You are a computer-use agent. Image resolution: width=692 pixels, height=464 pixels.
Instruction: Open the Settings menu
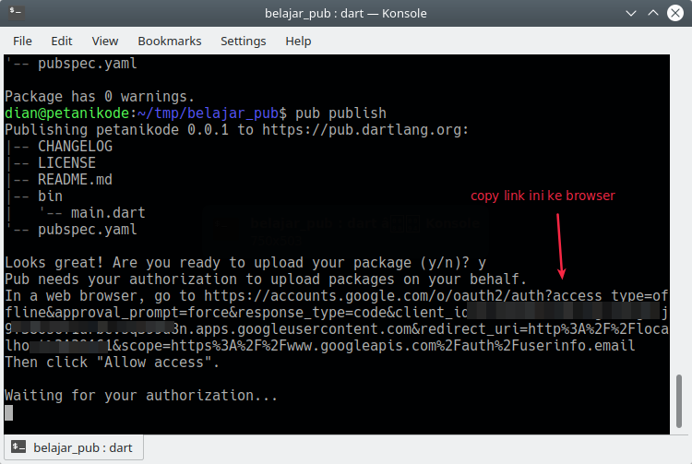(x=243, y=41)
